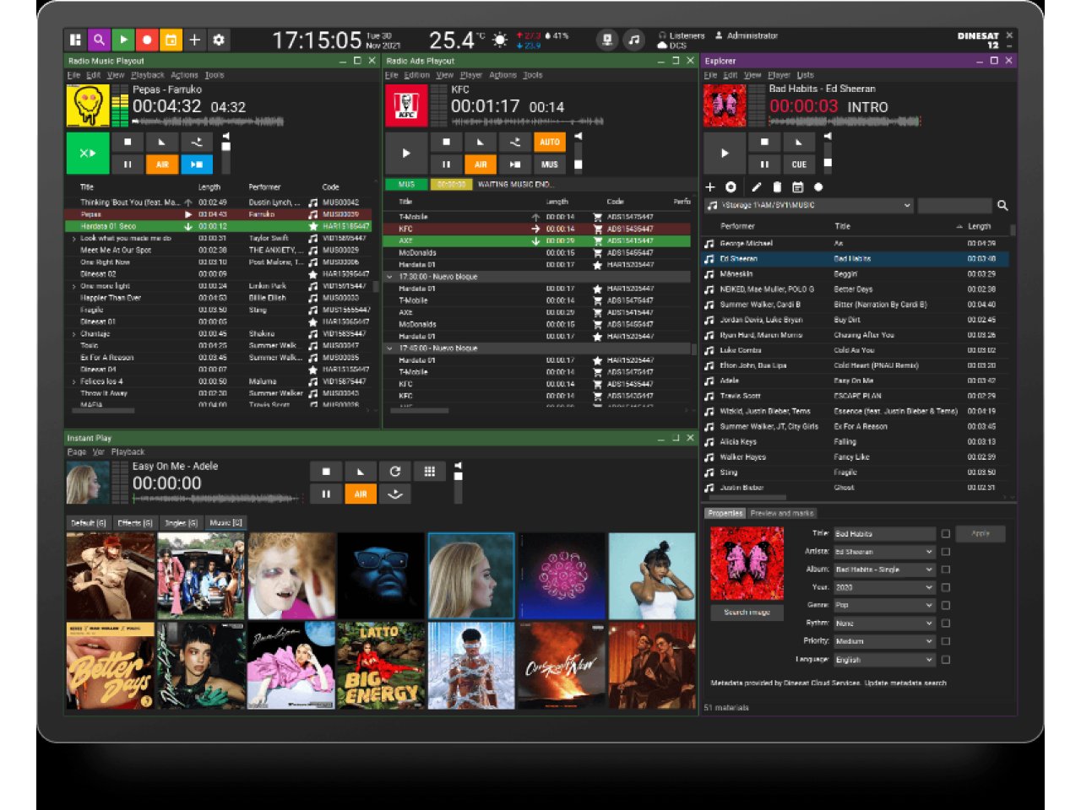Click the pencil edit icon in Explorer
This screenshot has height=810, width=1081.
point(757,187)
